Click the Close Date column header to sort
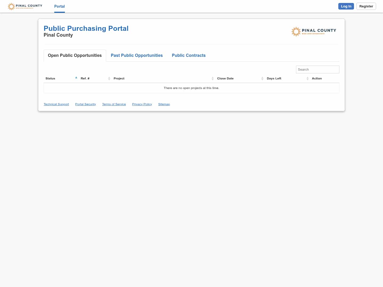 (225, 78)
